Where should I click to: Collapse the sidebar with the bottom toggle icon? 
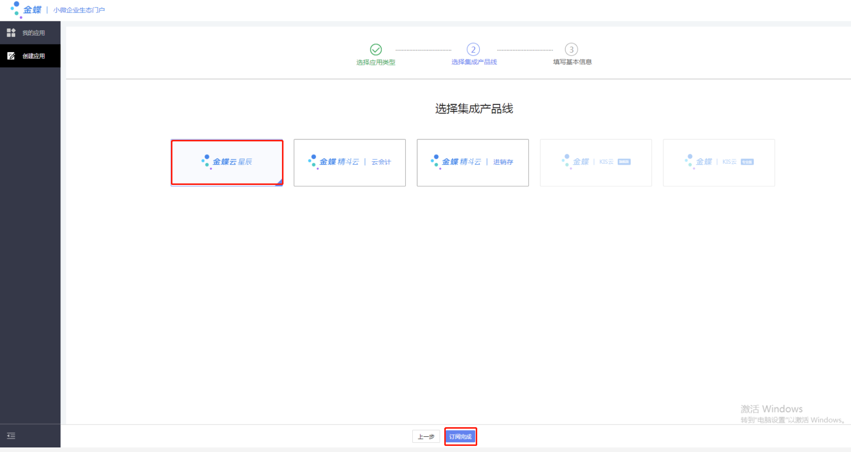(x=11, y=436)
